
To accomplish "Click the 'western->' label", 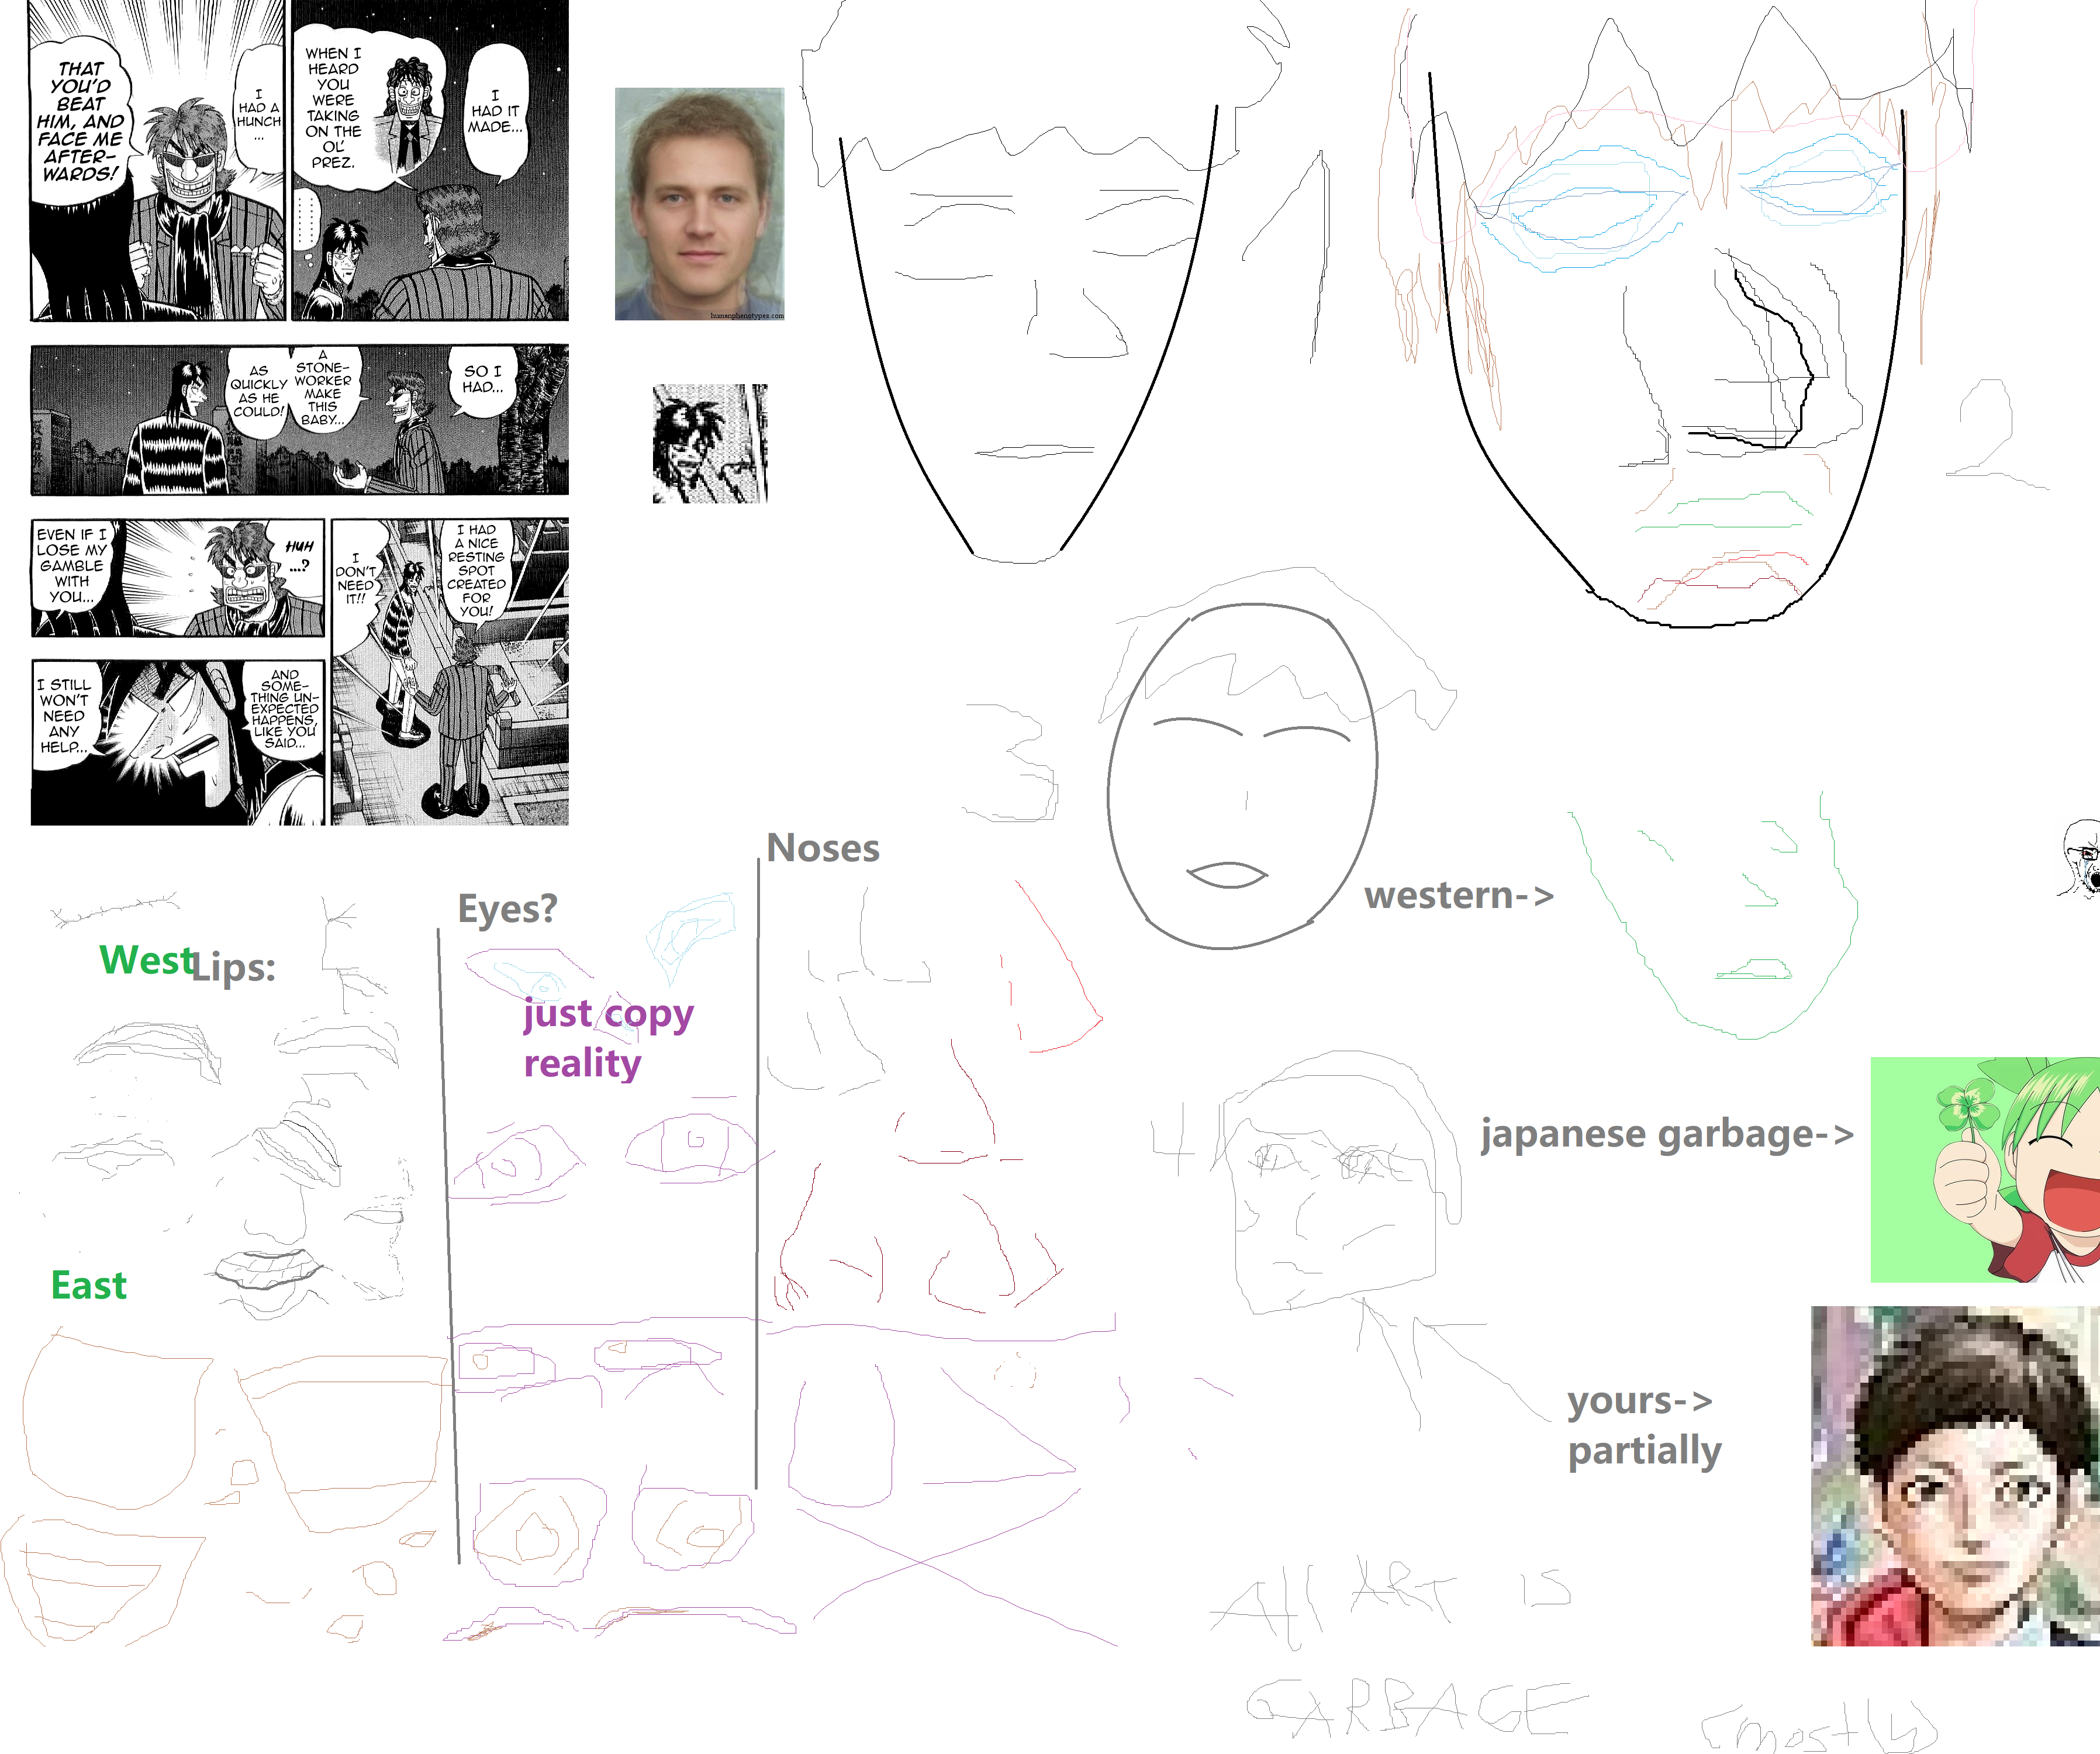I will 1458,895.
